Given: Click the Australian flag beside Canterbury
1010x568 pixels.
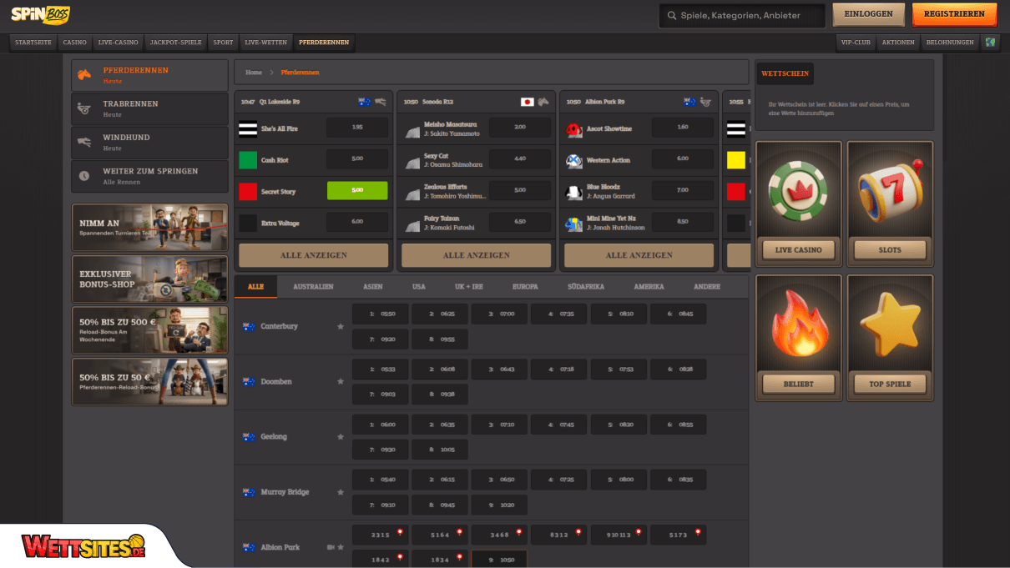Looking at the screenshot, I should click(249, 326).
